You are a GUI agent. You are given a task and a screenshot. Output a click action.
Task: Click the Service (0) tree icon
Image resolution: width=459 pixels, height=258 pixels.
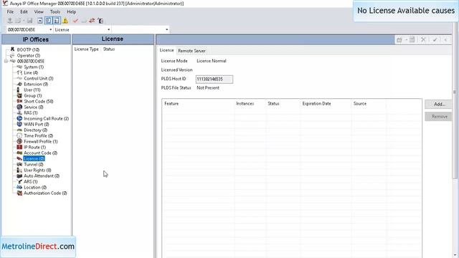(19, 107)
